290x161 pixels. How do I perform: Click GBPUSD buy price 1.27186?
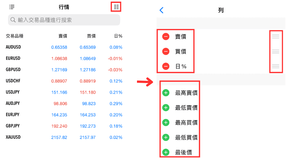pyautogui.click(x=88, y=70)
